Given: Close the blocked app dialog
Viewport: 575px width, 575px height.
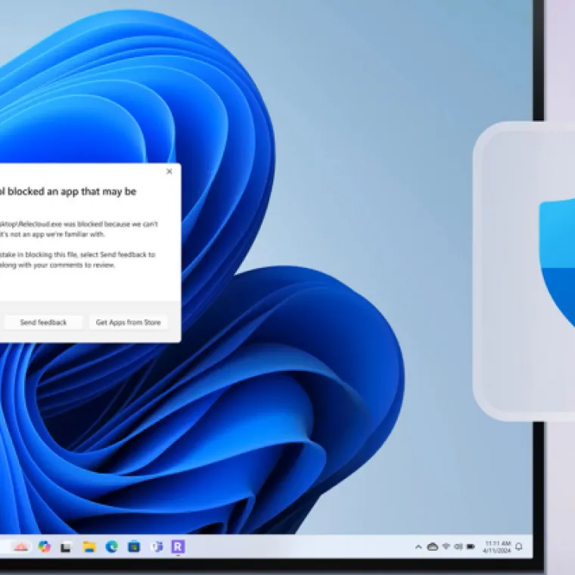Looking at the screenshot, I should click(169, 171).
